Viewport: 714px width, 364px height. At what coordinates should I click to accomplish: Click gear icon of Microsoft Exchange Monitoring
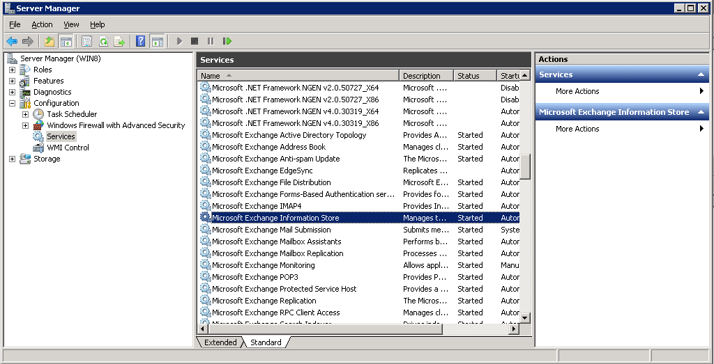click(x=206, y=265)
